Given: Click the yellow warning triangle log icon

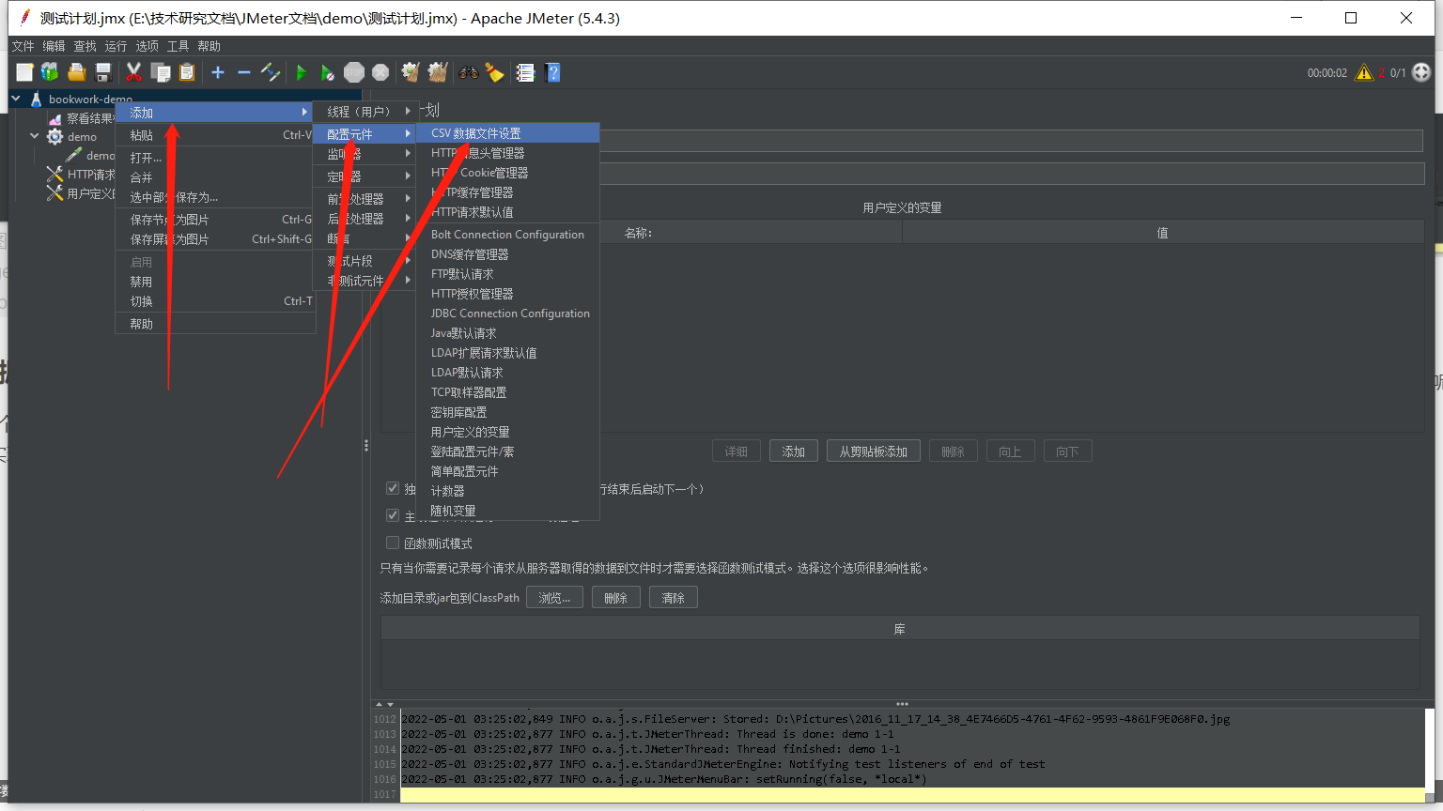Looking at the screenshot, I should coord(1364,72).
